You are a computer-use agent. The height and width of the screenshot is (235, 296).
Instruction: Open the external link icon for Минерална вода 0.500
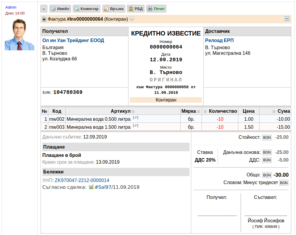[136, 118]
